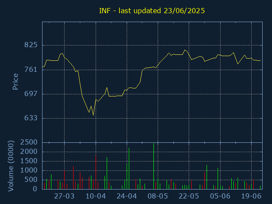Click the lowest price point near 10-04
272x204 pixels.
(93, 115)
